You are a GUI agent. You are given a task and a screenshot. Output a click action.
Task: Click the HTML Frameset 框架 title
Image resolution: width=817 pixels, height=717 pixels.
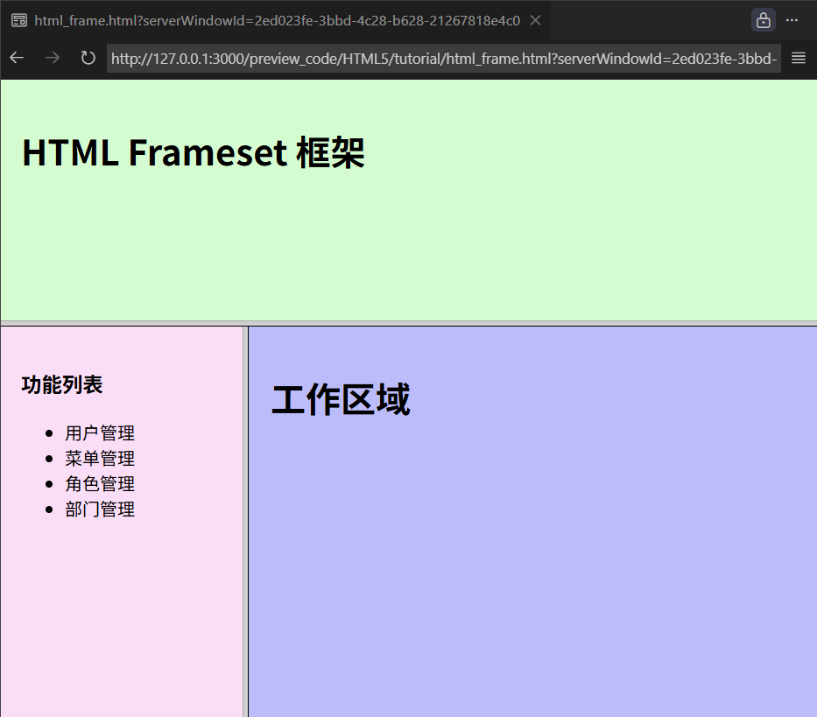pyautogui.click(x=193, y=152)
